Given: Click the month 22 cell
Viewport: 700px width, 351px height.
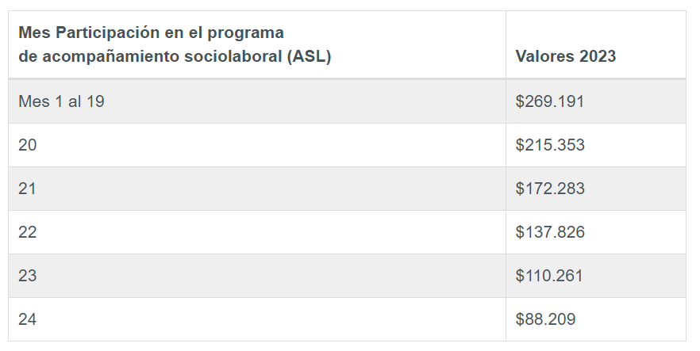Looking at the screenshot, I should [x=28, y=232].
